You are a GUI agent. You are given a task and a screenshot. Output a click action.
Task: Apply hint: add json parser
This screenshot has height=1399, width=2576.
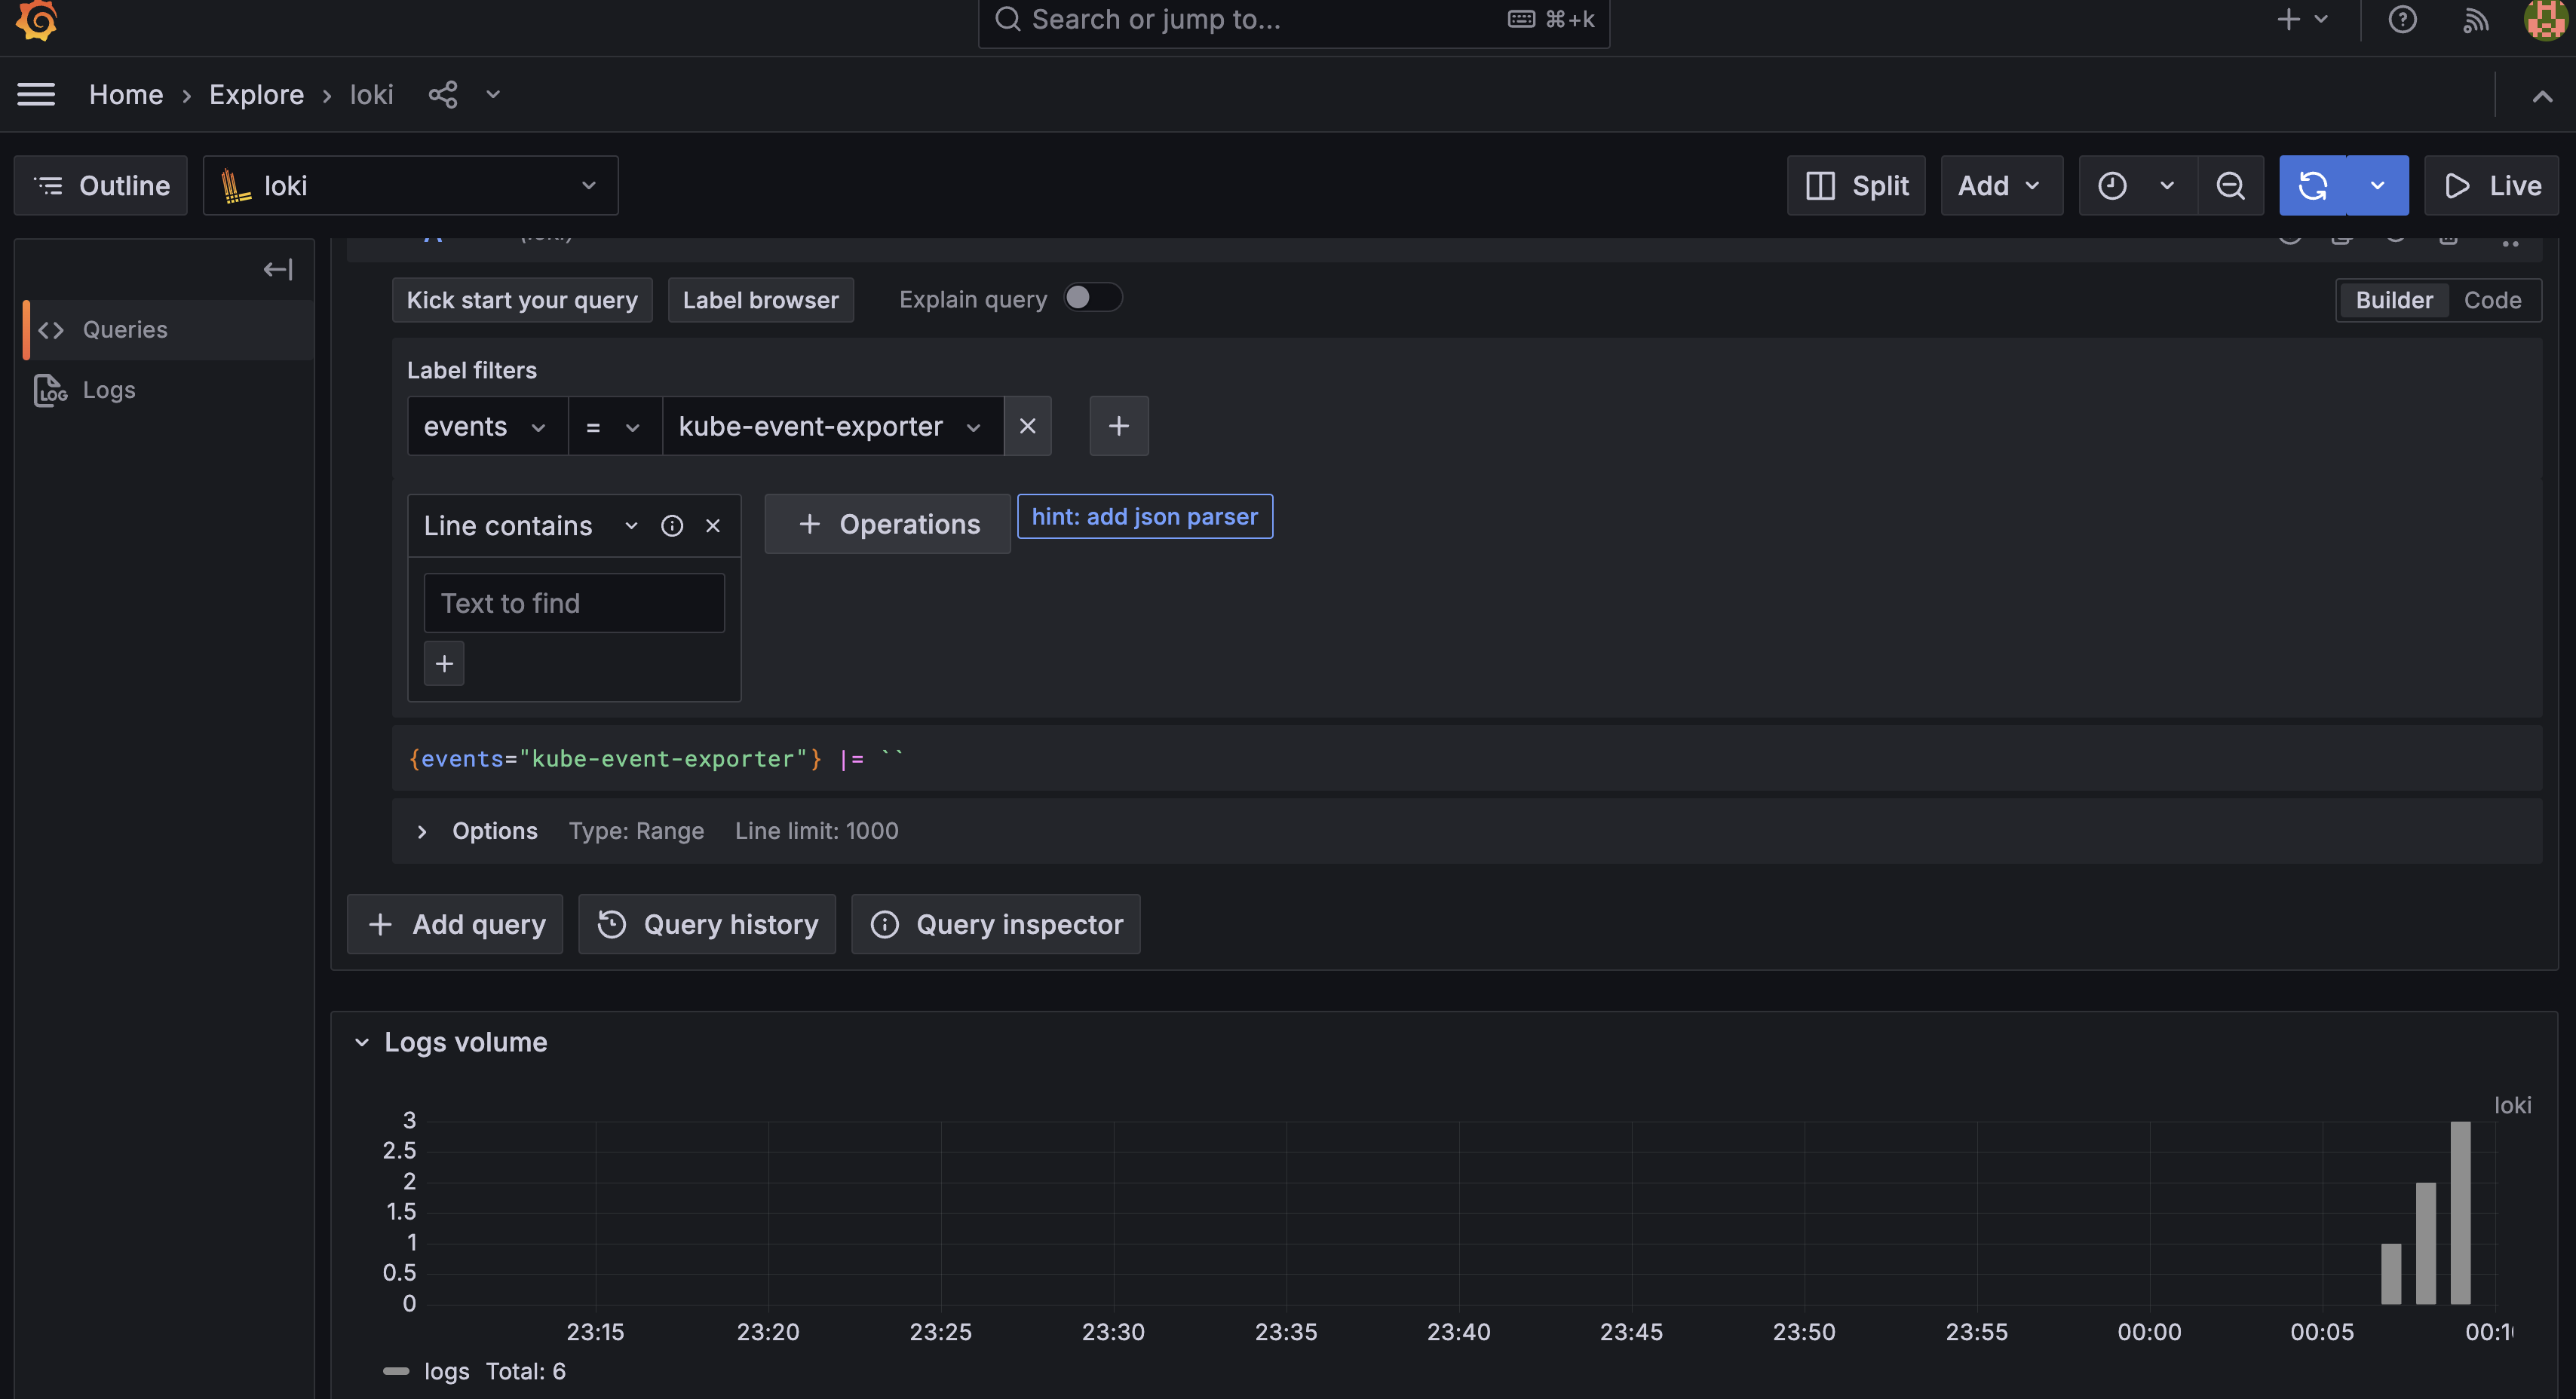click(1145, 516)
